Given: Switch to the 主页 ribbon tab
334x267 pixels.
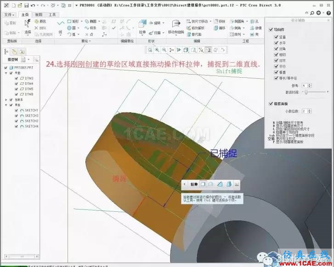Looking at the screenshot, I should click(25, 15).
